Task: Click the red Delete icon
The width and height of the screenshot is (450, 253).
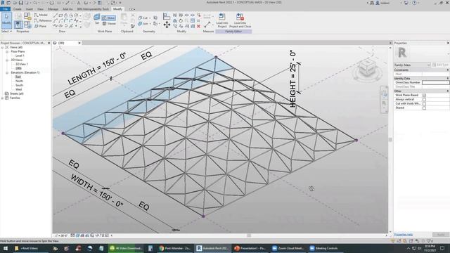Action: [198, 26]
